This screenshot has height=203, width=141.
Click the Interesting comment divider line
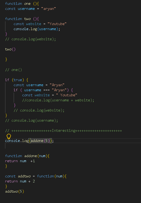[64, 131]
